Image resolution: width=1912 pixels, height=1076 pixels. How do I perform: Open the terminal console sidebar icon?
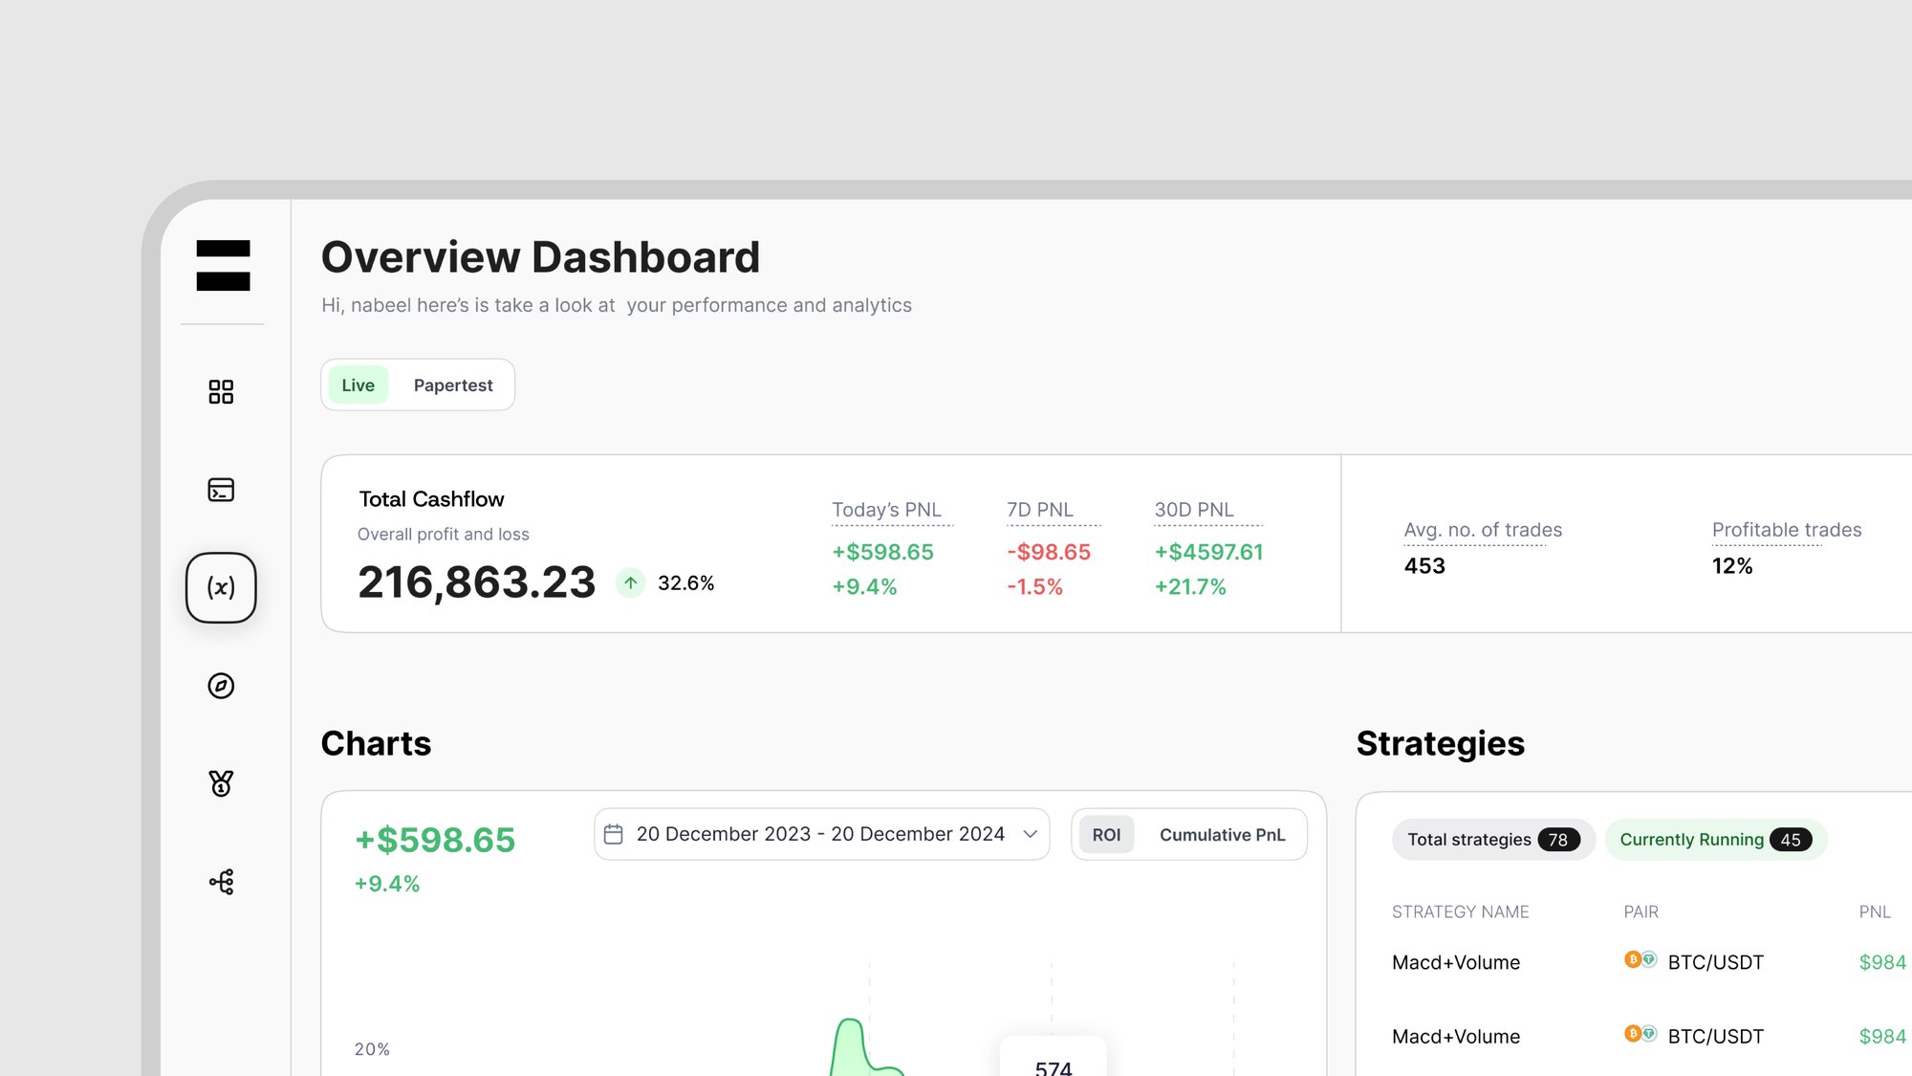pyautogui.click(x=221, y=490)
